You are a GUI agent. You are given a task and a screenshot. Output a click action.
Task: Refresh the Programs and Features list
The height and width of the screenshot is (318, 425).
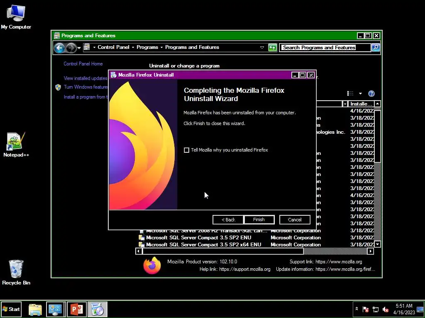point(272,48)
